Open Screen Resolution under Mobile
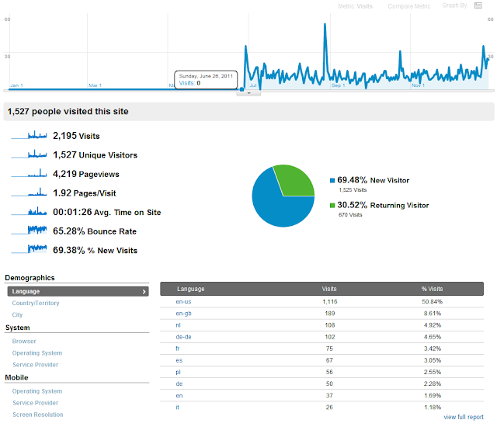This screenshot has height=427, width=497. [x=38, y=415]
